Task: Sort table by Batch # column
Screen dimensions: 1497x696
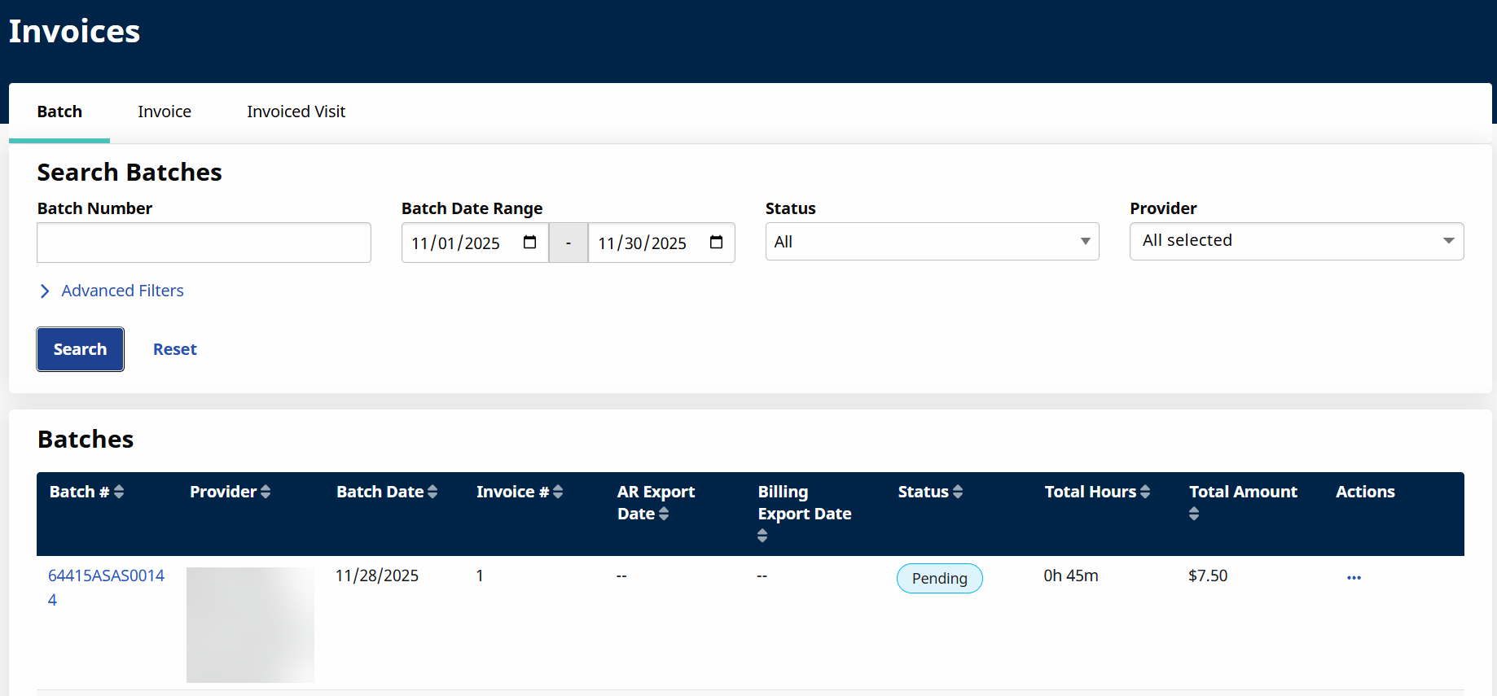Action: 119,492
